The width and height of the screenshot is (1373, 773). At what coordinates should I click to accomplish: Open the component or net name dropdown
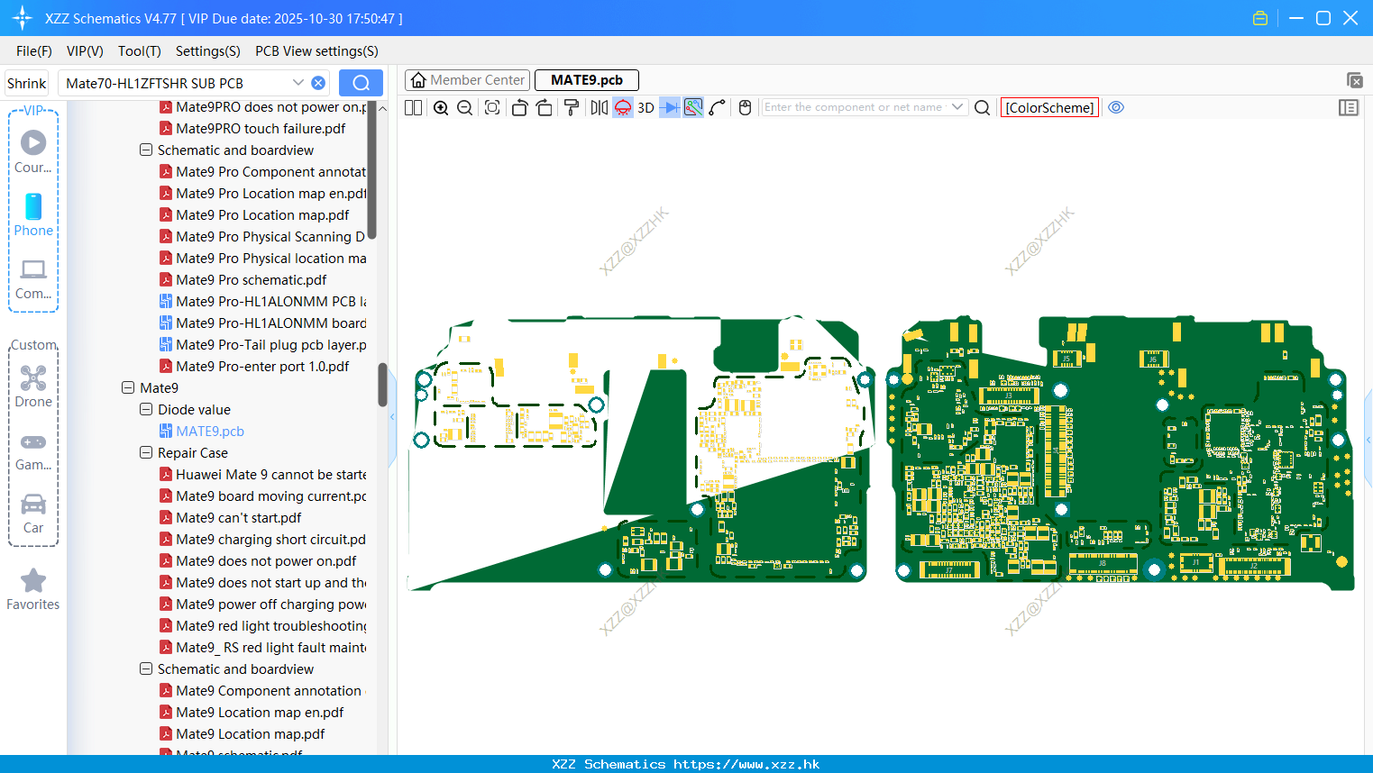(x=957, y=107)
